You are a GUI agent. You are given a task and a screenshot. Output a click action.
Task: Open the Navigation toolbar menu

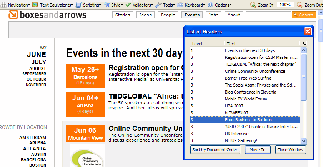[19, 5]
